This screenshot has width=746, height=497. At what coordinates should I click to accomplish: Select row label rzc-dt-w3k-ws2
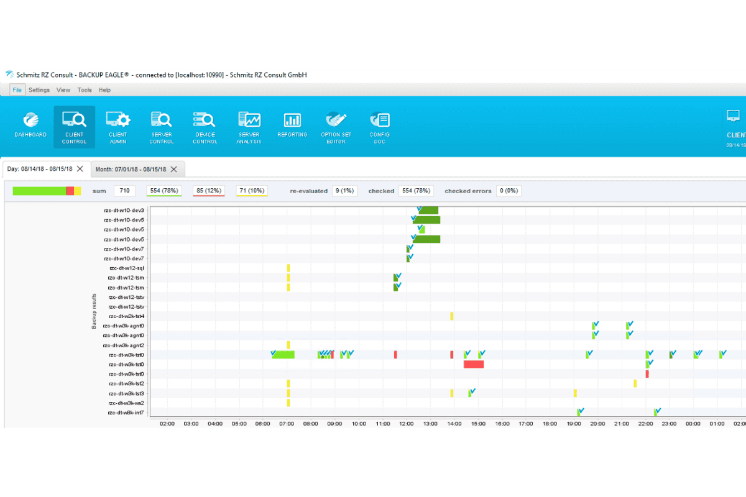click(126, 403)
